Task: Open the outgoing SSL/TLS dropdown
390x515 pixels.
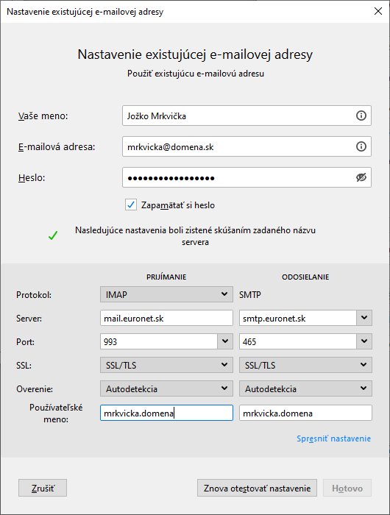Action: [x=305, y=365]
